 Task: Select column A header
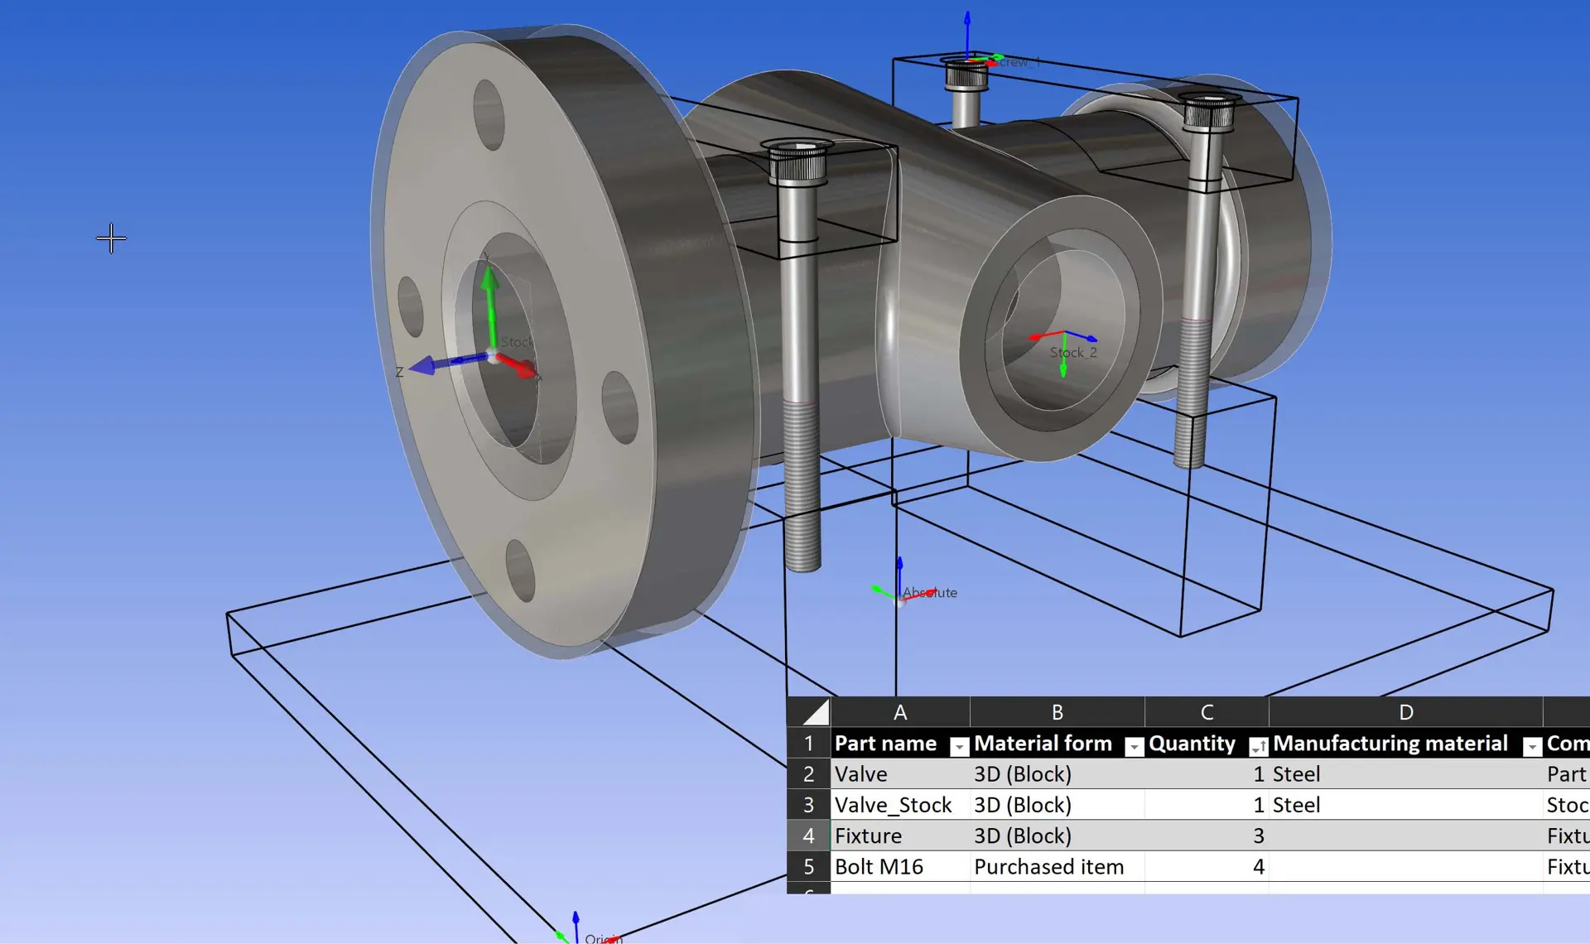pos(900,712)
